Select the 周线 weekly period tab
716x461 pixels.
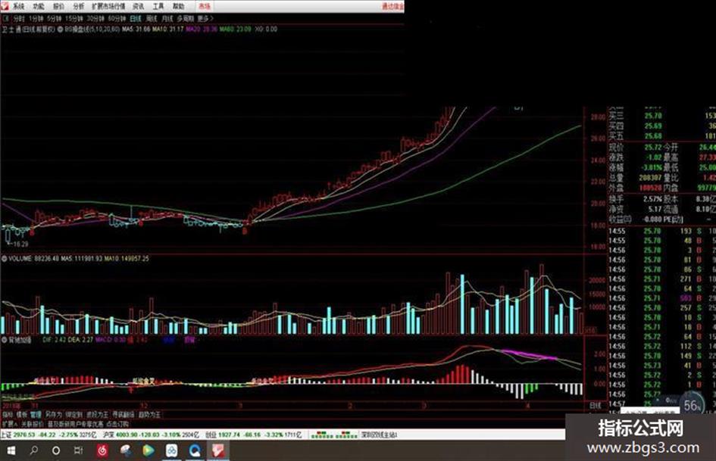coord(152,19)
